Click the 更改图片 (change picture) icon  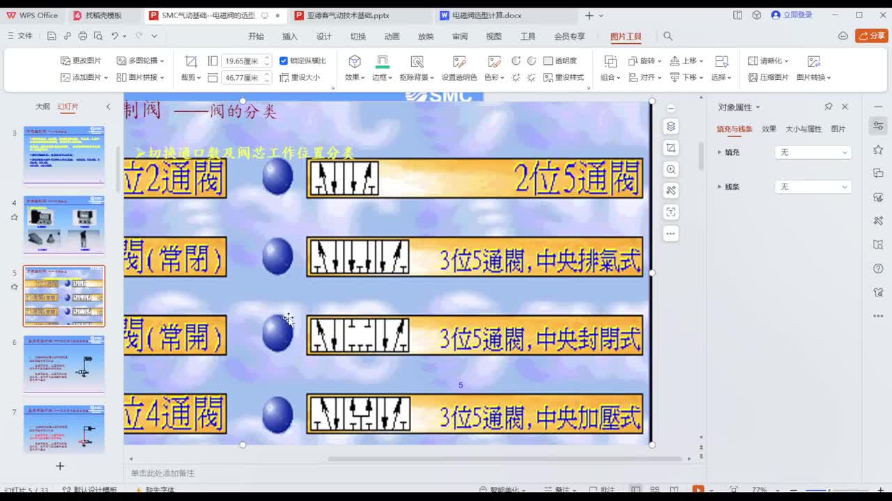click(66, 61)
